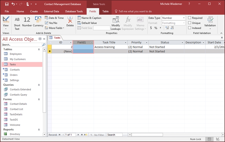This screenshot has width=225, height=142.
Task: Close the Tasks table tab
Action: pyautogui.click(x=222, y=37)
